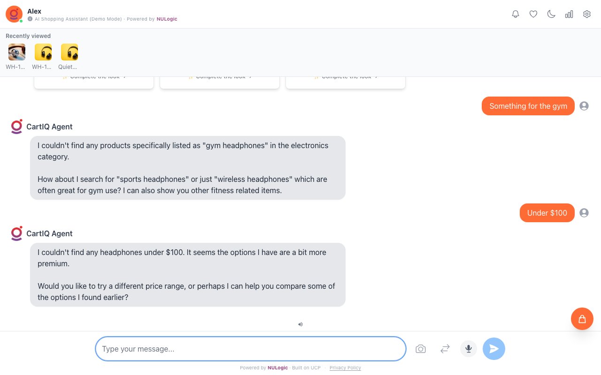Click the Alex profile avatar logo
The width and height of the screenshot is (601, 375).
point(14,14)
